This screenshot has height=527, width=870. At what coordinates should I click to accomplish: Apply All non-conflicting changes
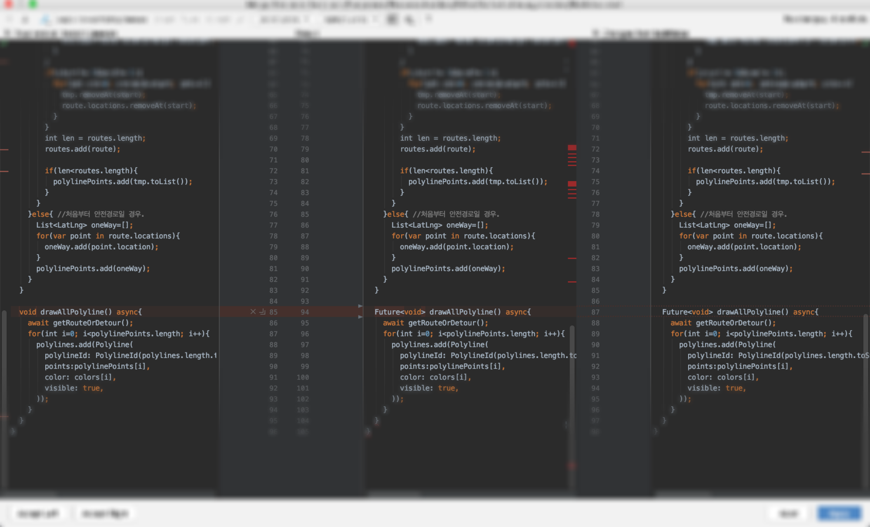pos(190,20)
